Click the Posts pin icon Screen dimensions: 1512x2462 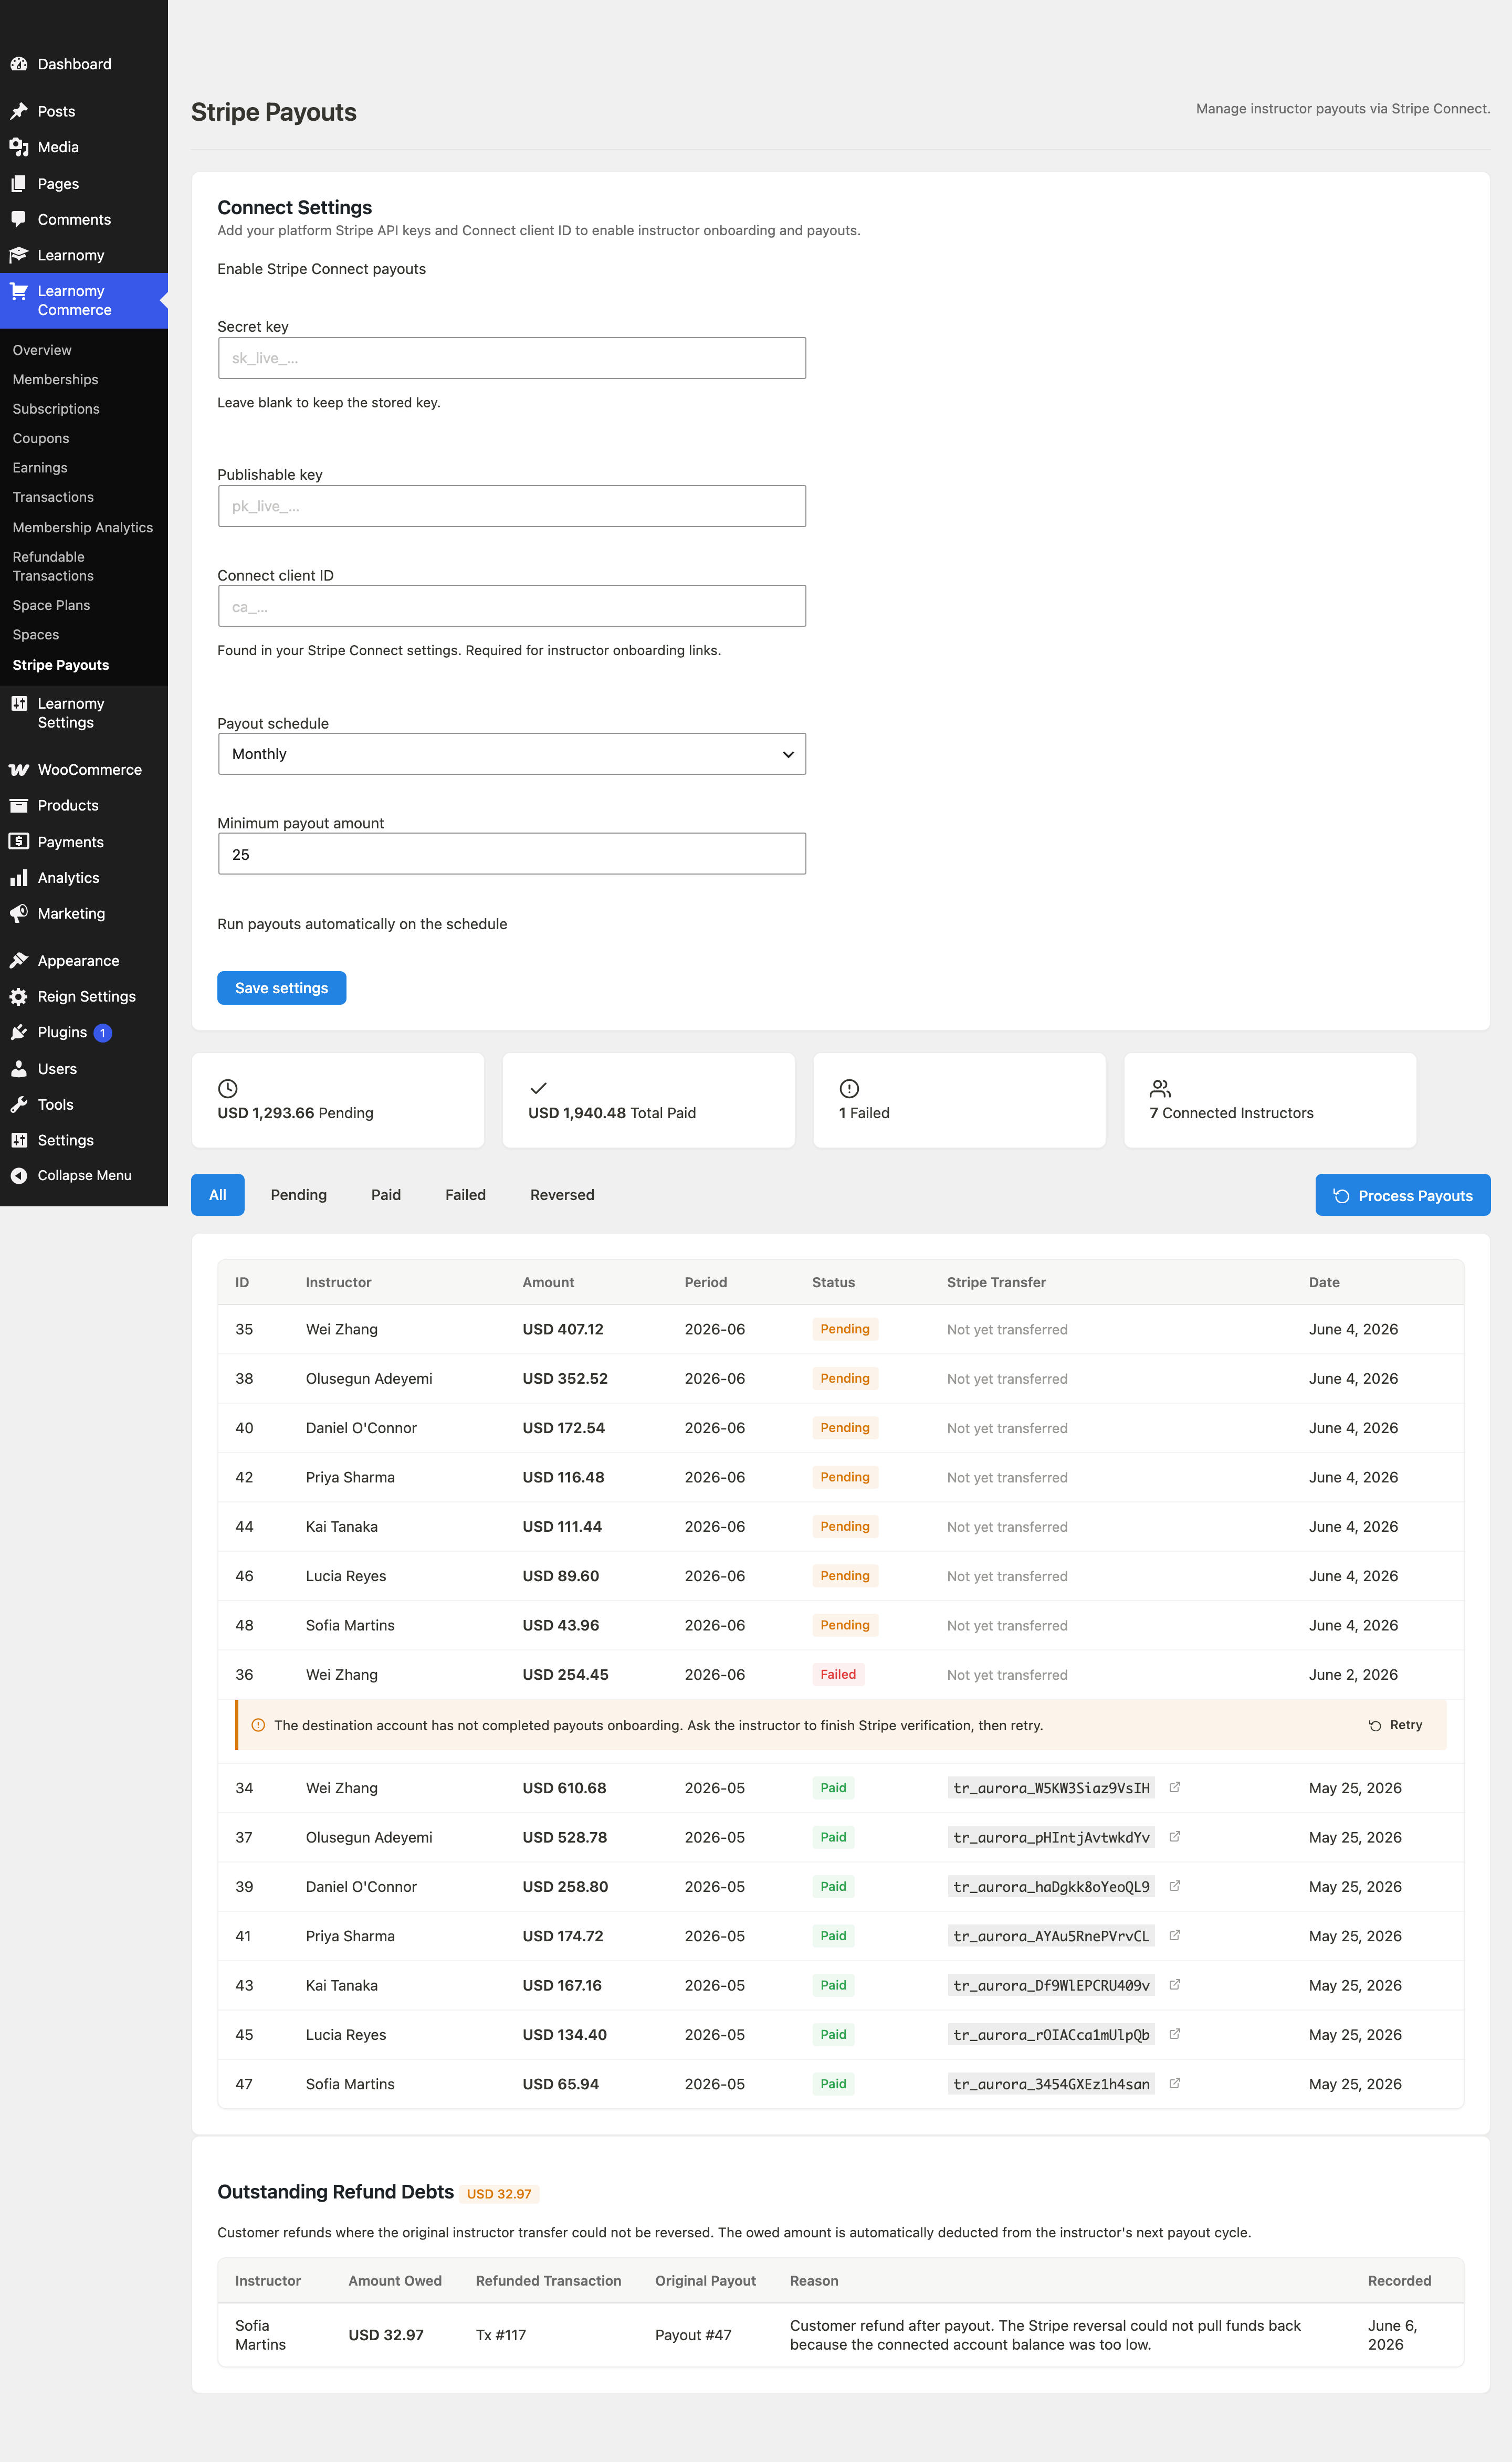pyautogui.click(x=18, y=111)
